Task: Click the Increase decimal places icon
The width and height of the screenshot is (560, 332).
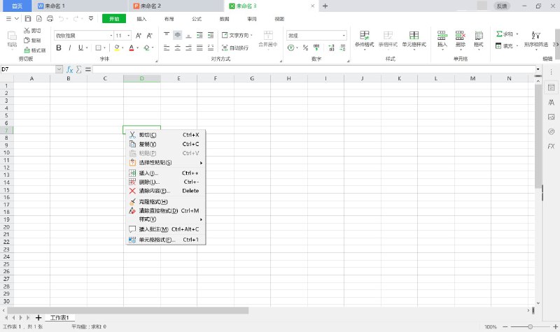Action: click(x=331, y=48)
